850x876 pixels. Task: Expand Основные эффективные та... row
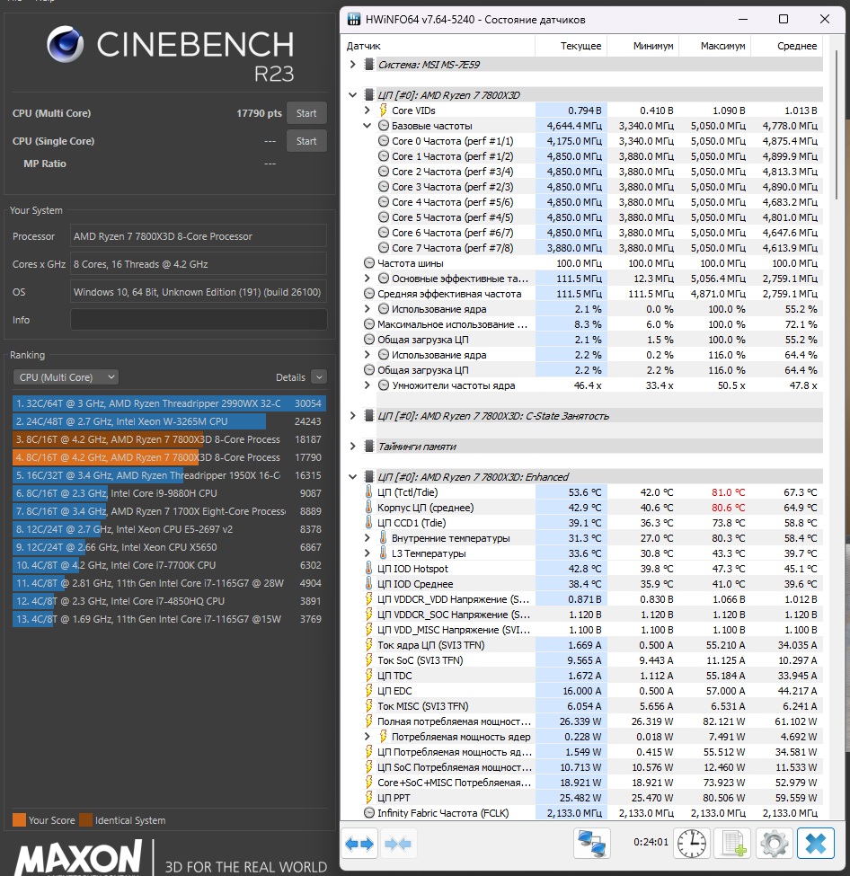367,279
